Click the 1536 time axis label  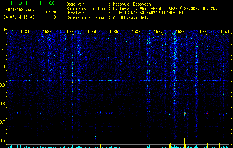point(136,32)
